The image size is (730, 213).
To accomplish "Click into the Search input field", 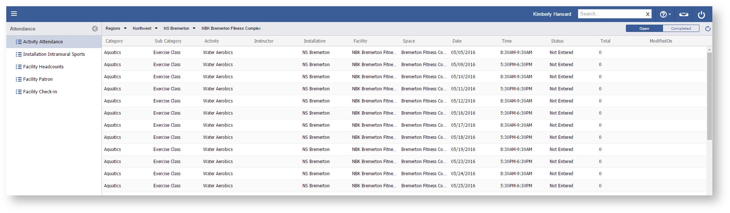I will coord(611,14).
